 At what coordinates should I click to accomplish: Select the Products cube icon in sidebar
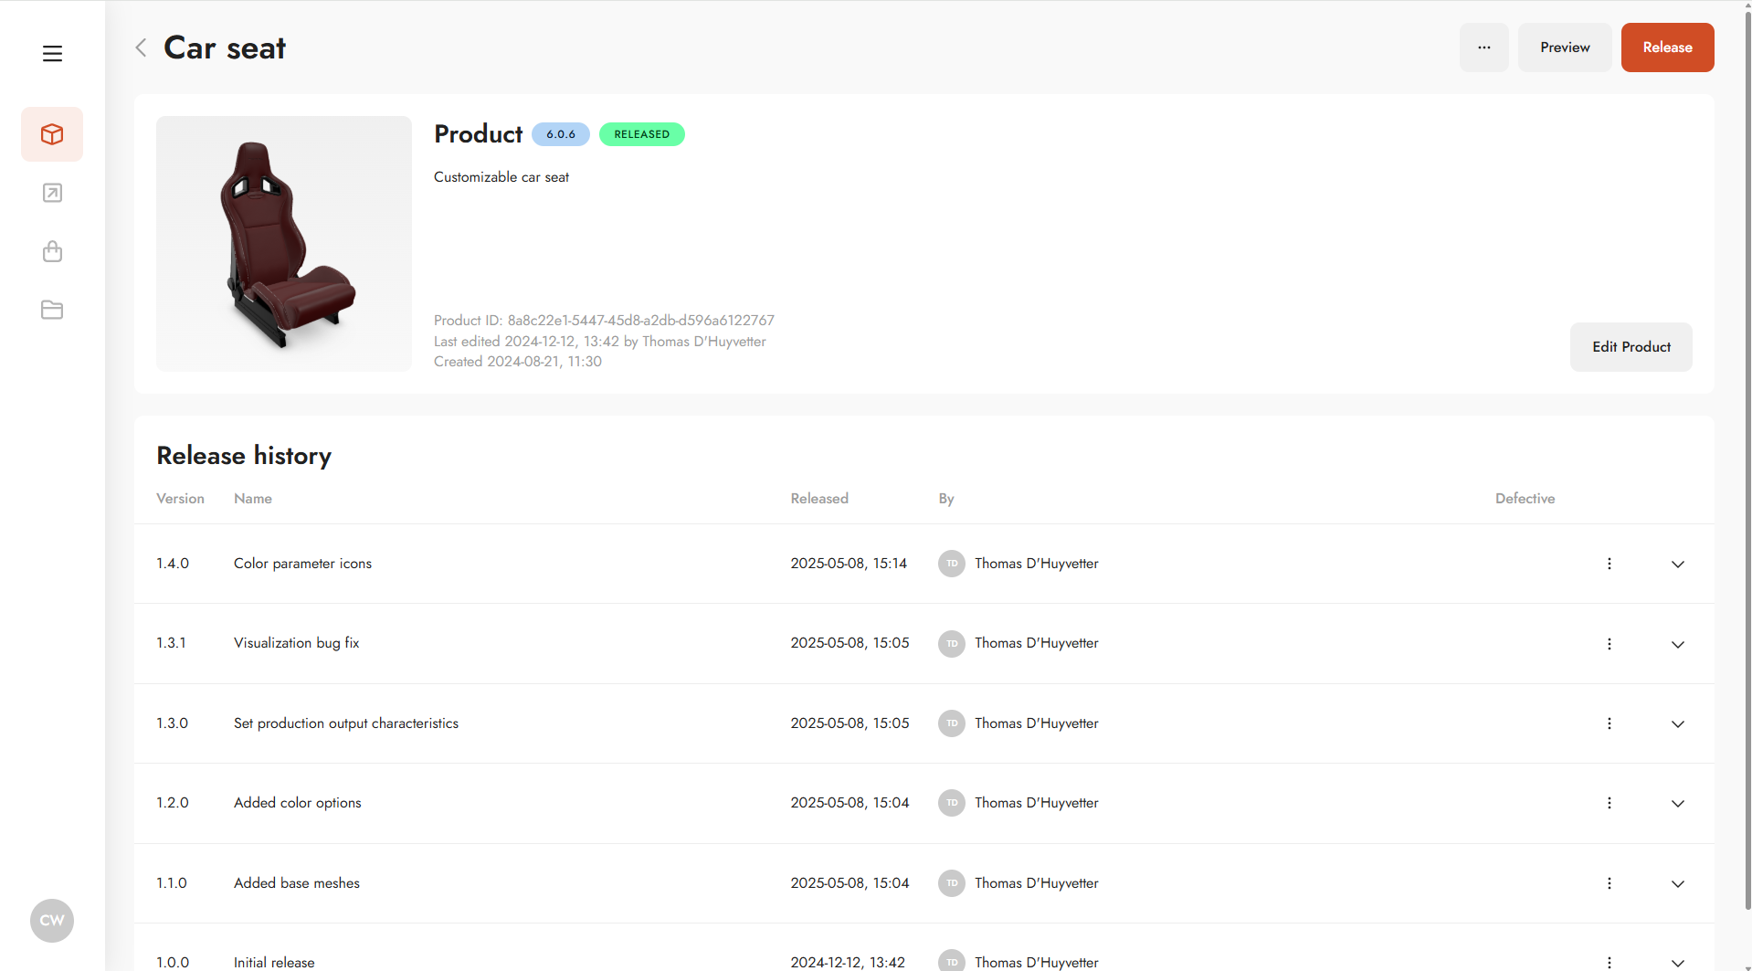point(52,134)
